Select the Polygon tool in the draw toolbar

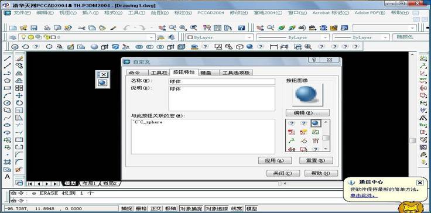7,81
